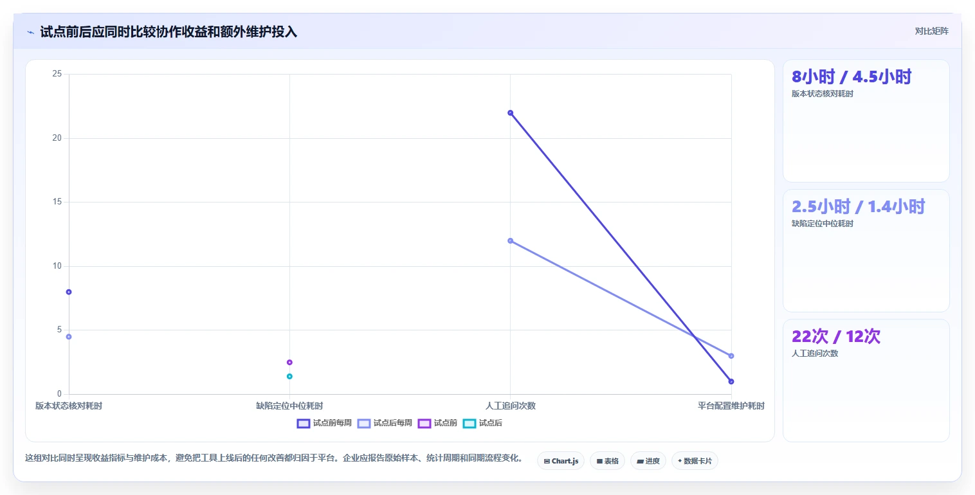This screenshot has height=495, width=975.
Task: Click the dark-blue point at value 1
Action: coord(731,381)
